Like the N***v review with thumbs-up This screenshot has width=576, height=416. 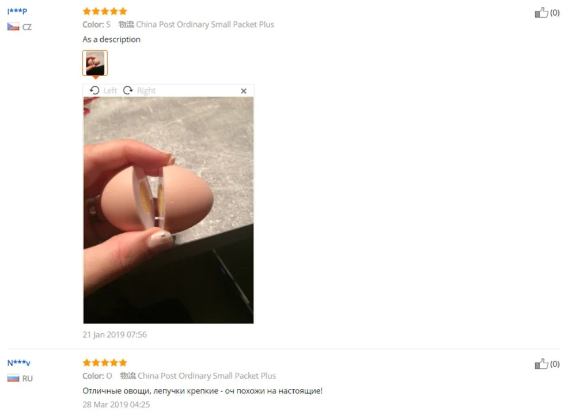pos(541,364)
